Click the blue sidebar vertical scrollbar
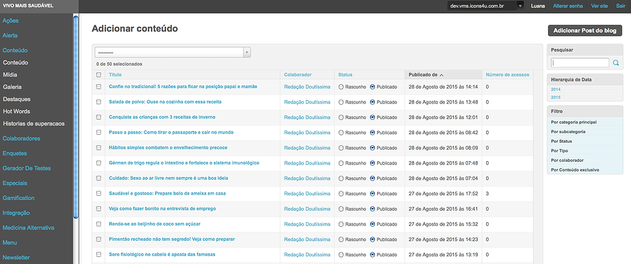 (76, 116)
